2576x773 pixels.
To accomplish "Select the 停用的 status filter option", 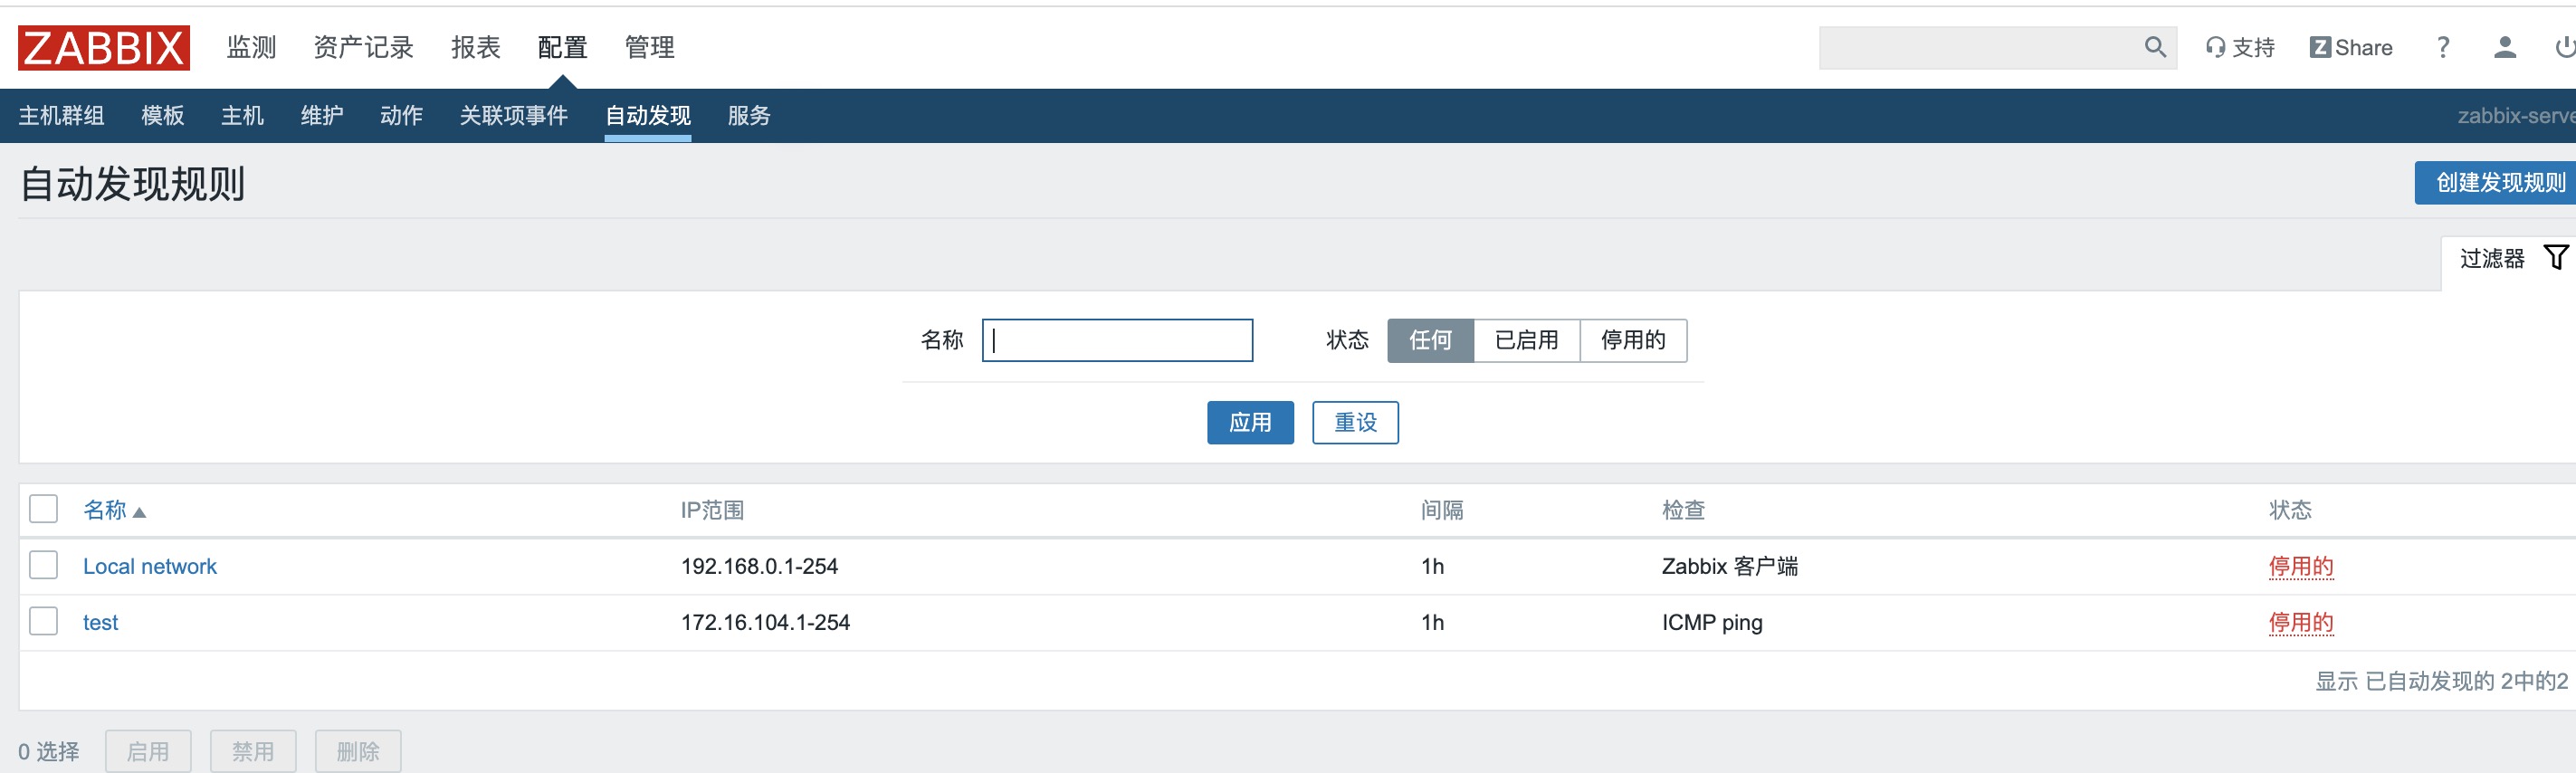I will pos(1633,340).
